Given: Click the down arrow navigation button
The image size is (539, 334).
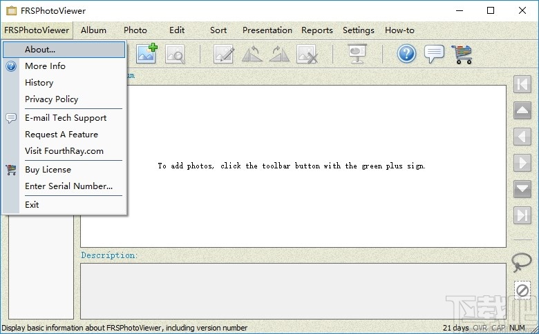Looking at the screenshot, I should [x=522, y=189].
